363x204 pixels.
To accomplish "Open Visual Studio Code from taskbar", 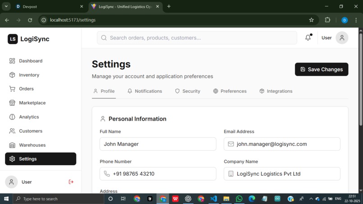I will 213,199.
